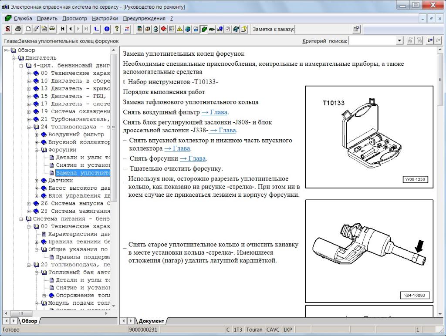Viewport: 446px width, 336px height.
Task: Click the Touran status bar entry
Action: point(254,330)
